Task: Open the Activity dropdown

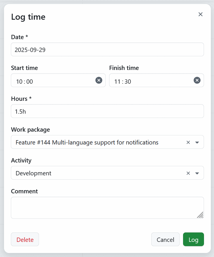Action: tap(197, 173)
